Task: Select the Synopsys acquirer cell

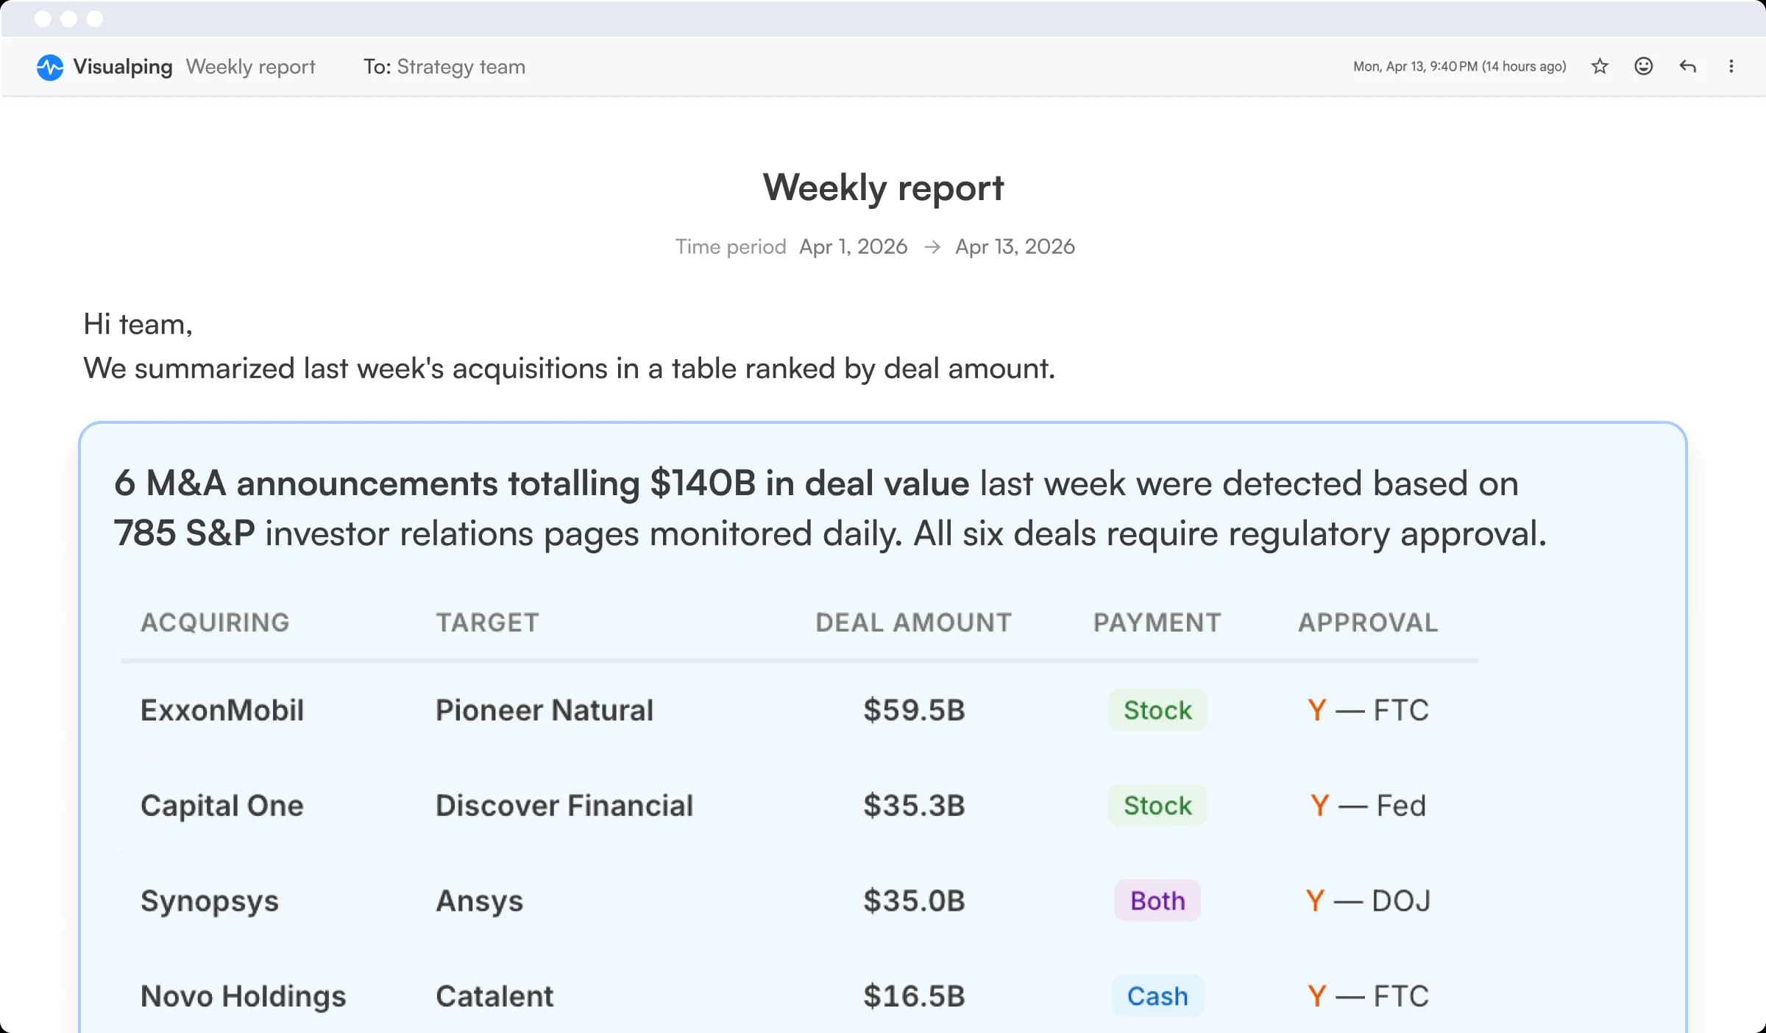Action: point(210,901)
